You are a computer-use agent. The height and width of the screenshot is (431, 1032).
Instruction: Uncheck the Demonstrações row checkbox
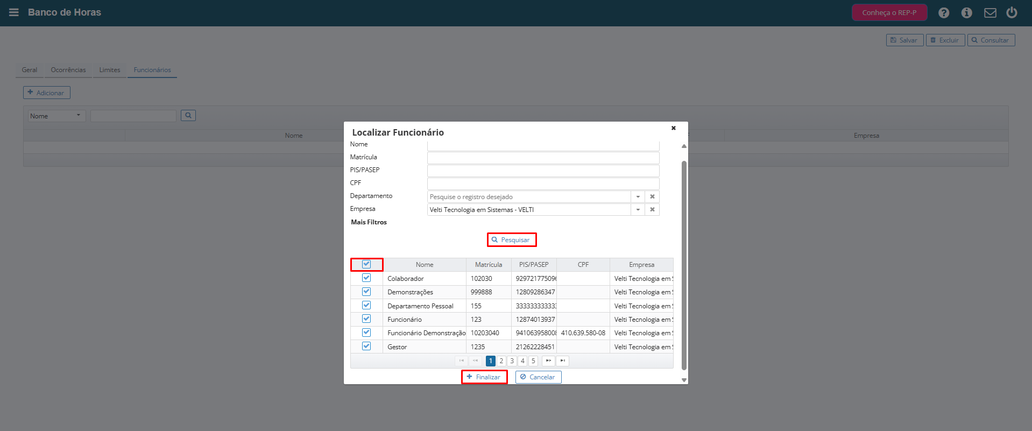(x=366, y=292)
